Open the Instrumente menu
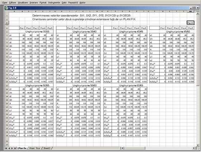This screenshot has height=152, width=201. coord(54,3)
